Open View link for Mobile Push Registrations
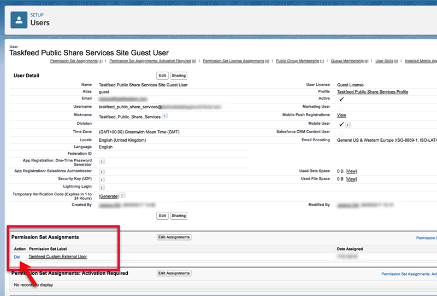437x296 pixels. click(341, 115)
